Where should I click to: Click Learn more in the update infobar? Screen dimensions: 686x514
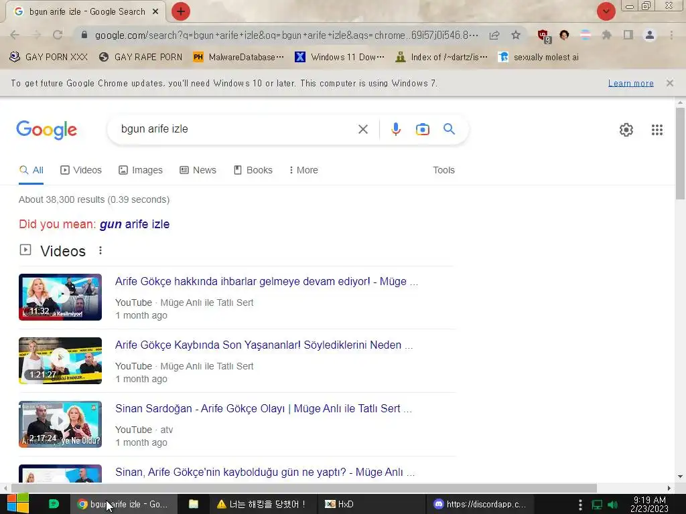click(x=630, y=83)
